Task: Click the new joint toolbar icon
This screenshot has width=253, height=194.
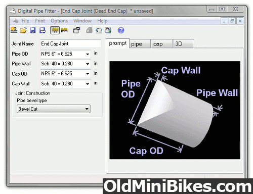Action: click(x=14, y=30)
